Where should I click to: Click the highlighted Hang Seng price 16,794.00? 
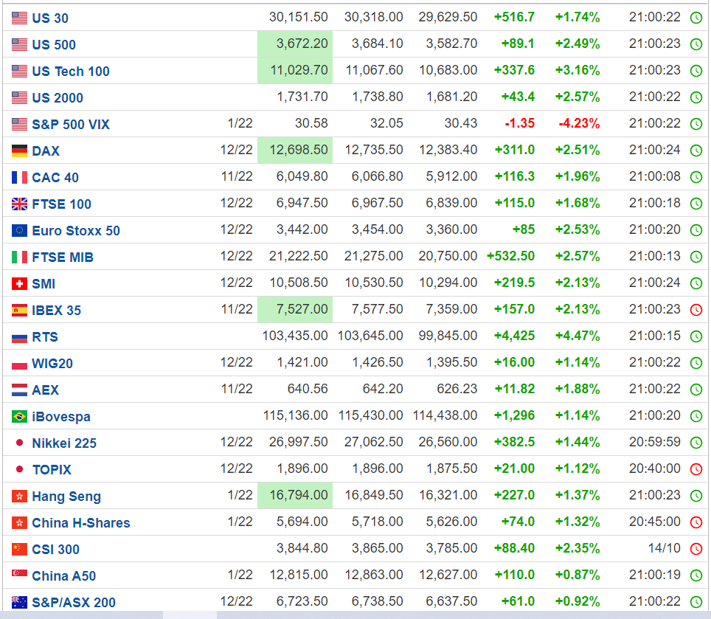click(x=295, y=495)
